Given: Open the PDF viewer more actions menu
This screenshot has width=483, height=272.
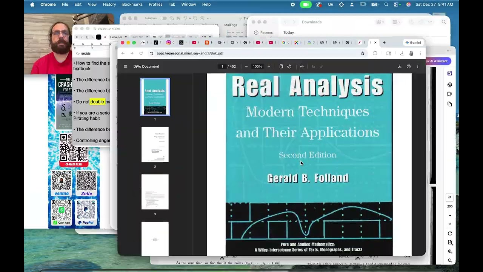Looking at the screenshot, I should click(x=418, y=66).
